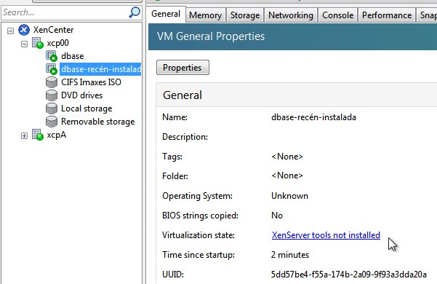Click the Properties button
437x284 pixels.
point(183,68)
